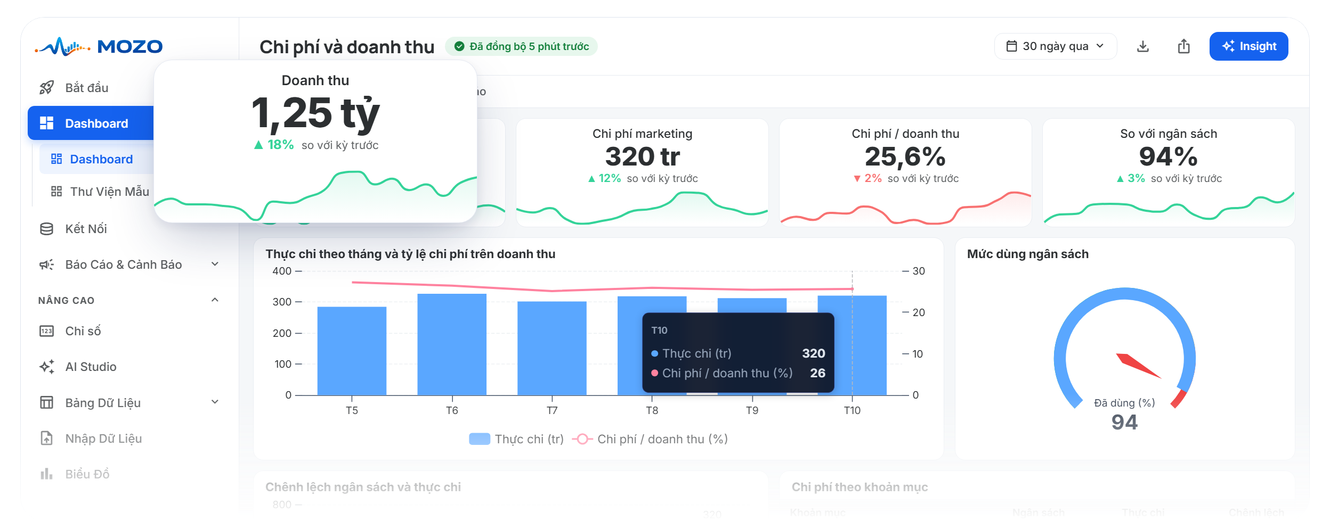
Task: Click the T5 bar in chart
Action: pyautogui.click(x=352, y=351)
